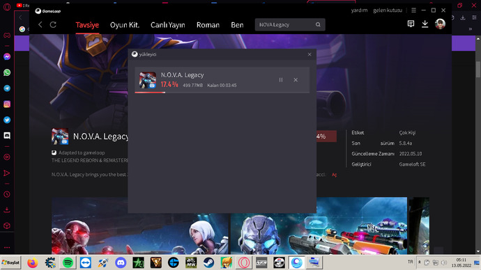Viewport: 481px width, 270px height.
Task: Click the Çok Kişi tag
Action: tap(407, 133)
